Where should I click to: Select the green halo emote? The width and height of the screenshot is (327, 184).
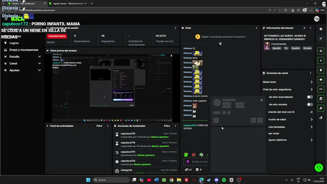[186, 155]
